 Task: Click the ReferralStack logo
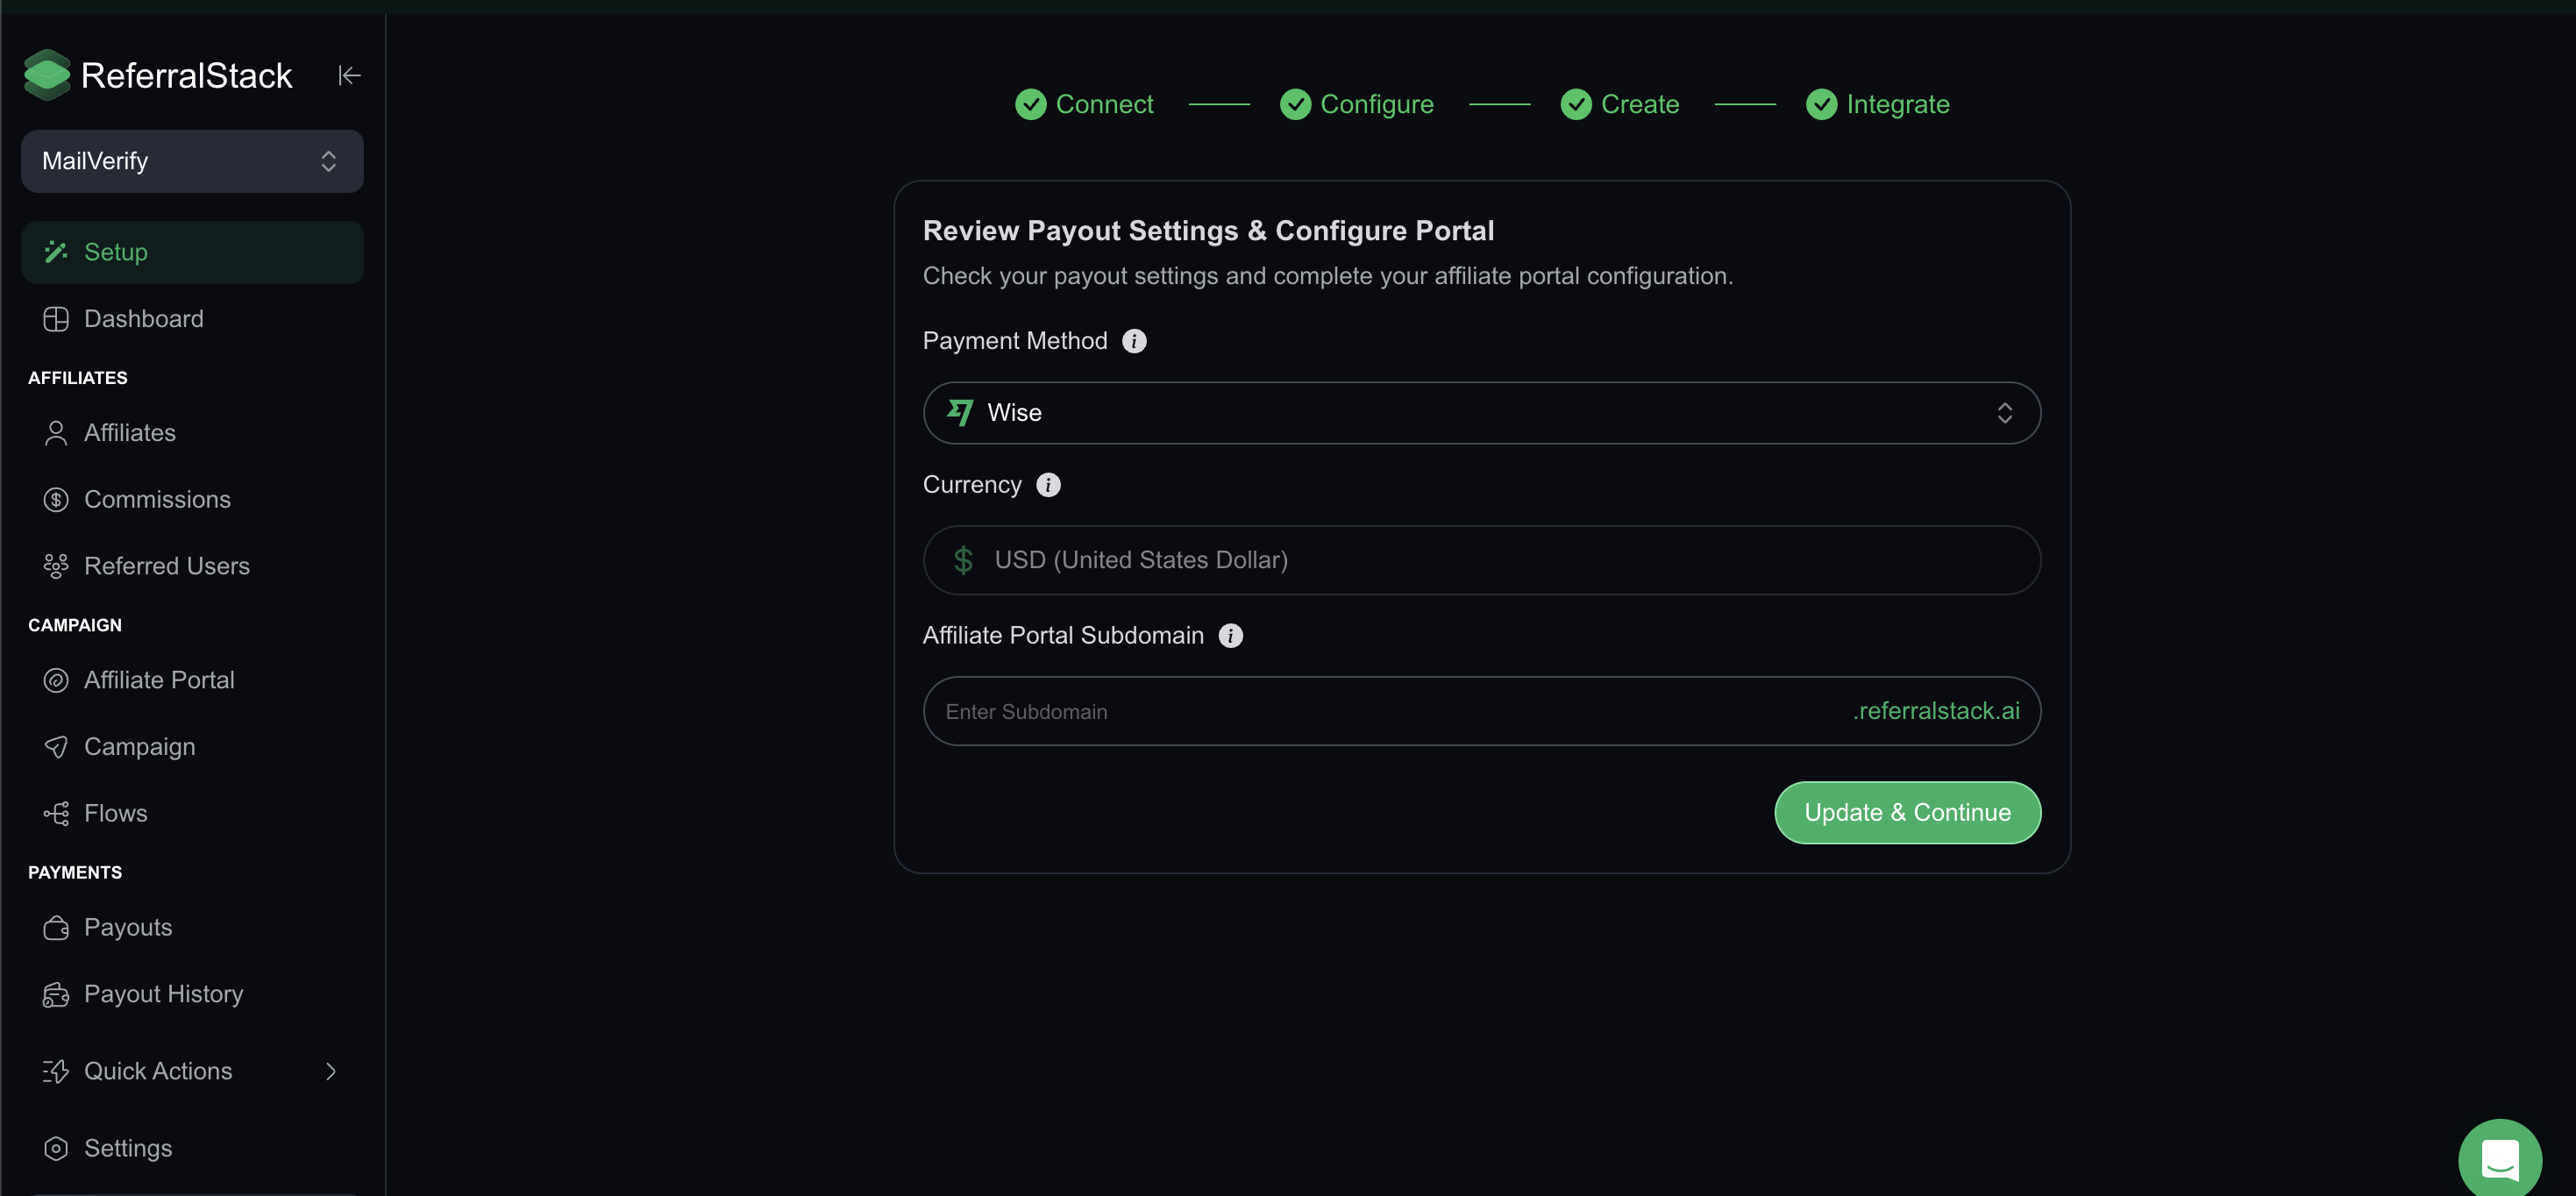pos(158,75)
